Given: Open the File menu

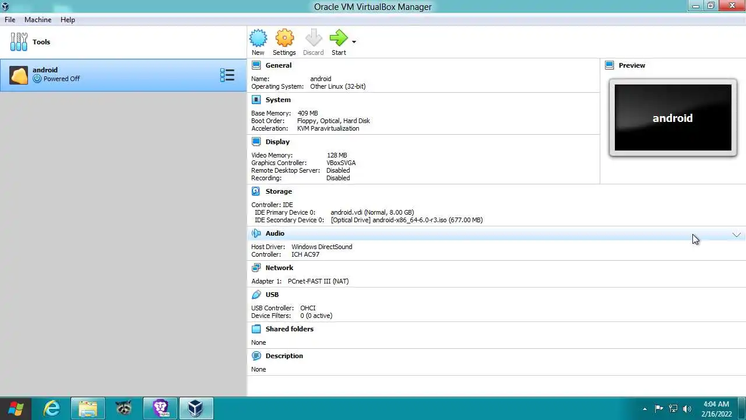Looking at the screenshot, I should click(x=10, y=20).
